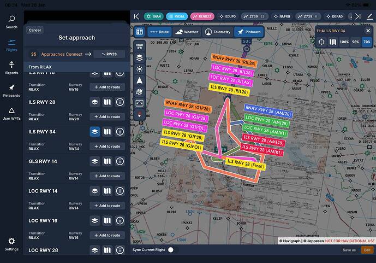
Task: Show info for ILS RWY 28
Action: [x=120, y=102]
